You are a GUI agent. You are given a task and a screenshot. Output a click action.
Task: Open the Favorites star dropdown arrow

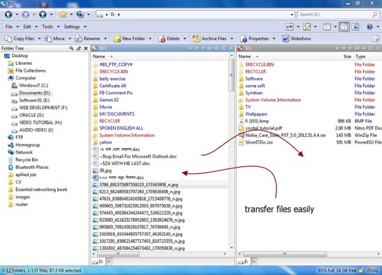[71, 15]
